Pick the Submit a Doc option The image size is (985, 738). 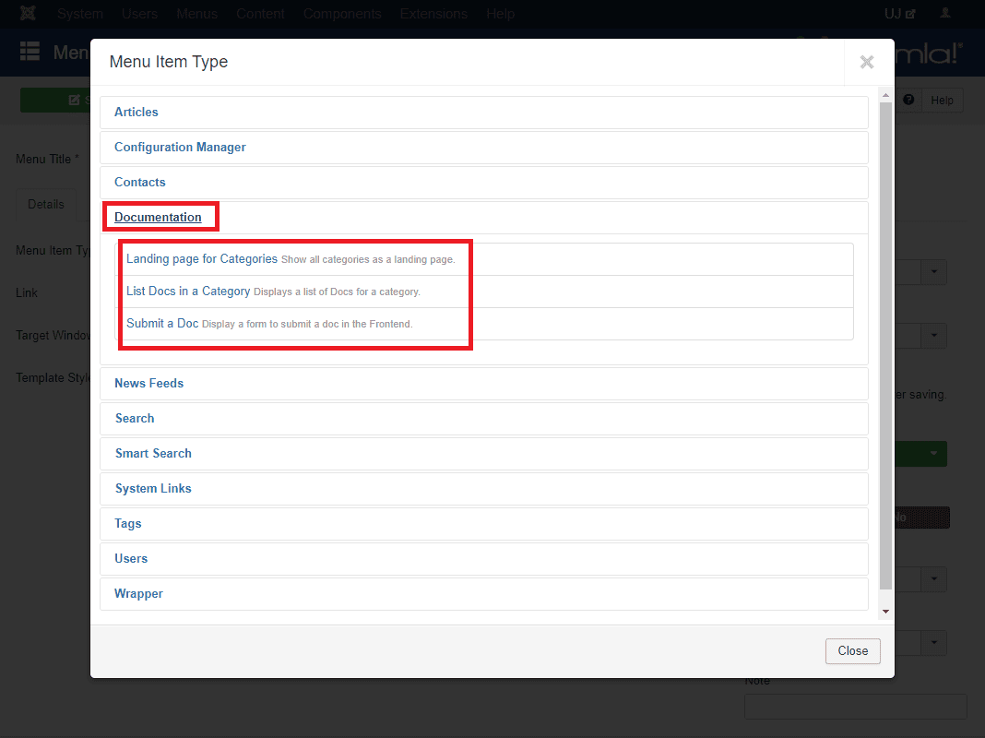pyautogui.click(x=162, y=324)
